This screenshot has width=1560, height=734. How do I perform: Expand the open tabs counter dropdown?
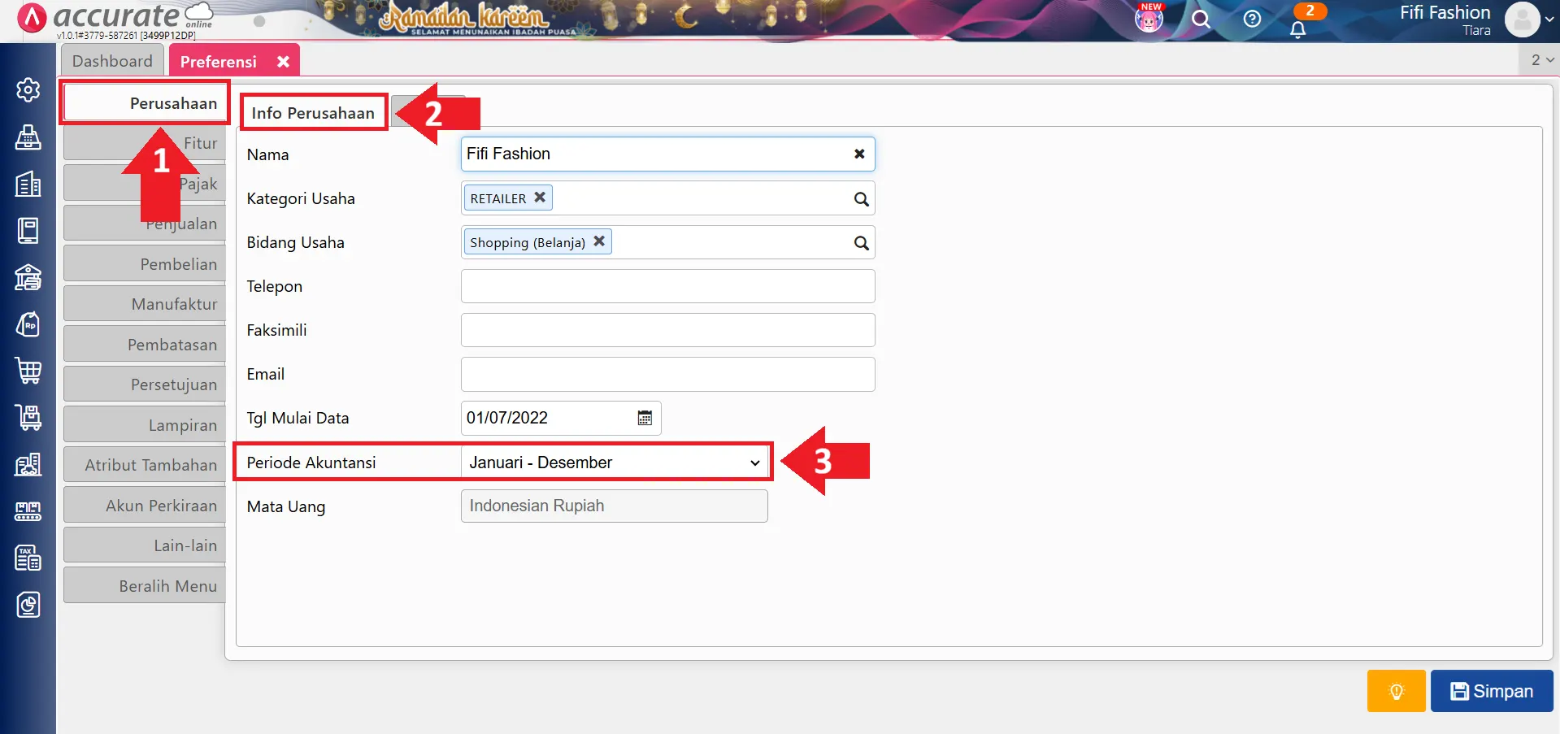click(1541, 60)
